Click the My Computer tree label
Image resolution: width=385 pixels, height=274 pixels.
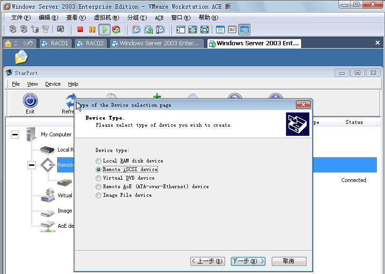click(56, 134)
